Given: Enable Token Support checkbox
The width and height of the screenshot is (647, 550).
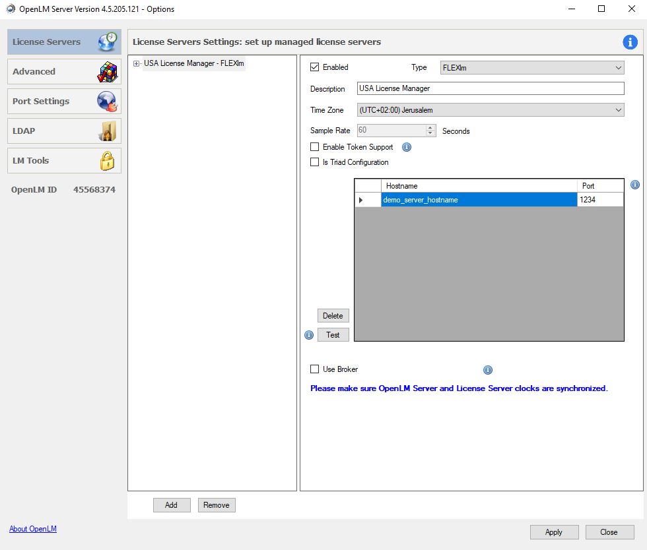Looking at the screenshot, I should tap(315, 147).
